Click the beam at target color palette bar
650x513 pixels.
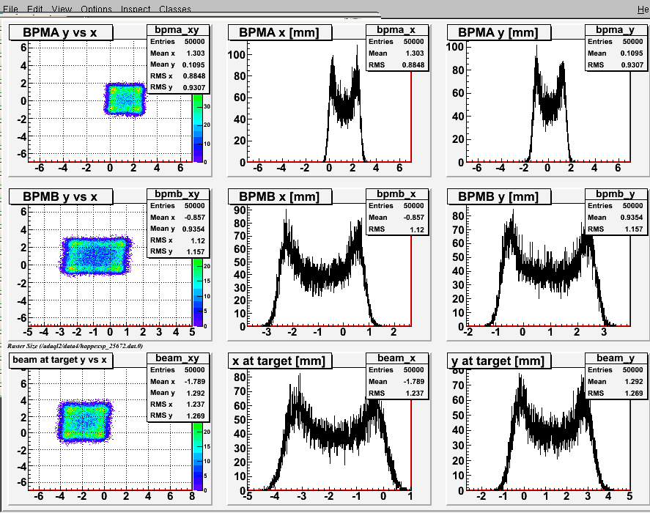(198, 456)
